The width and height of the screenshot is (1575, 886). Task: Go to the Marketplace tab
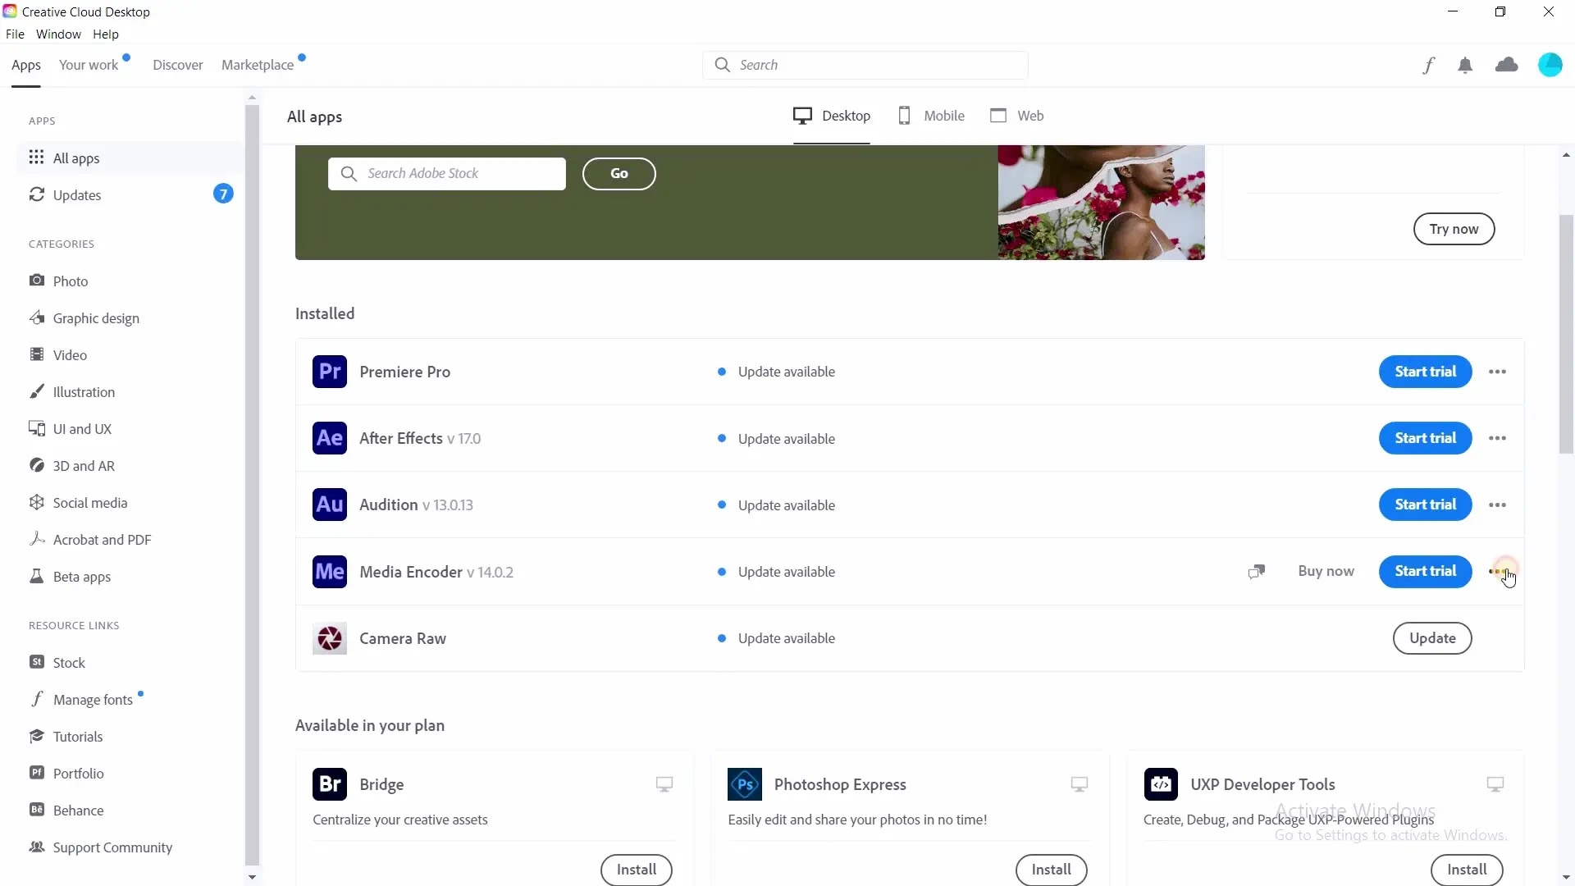[258, 65]
